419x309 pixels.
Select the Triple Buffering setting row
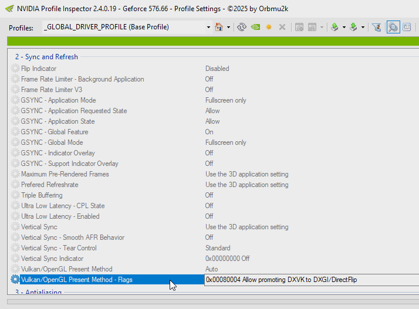click(x=42, y=195)
